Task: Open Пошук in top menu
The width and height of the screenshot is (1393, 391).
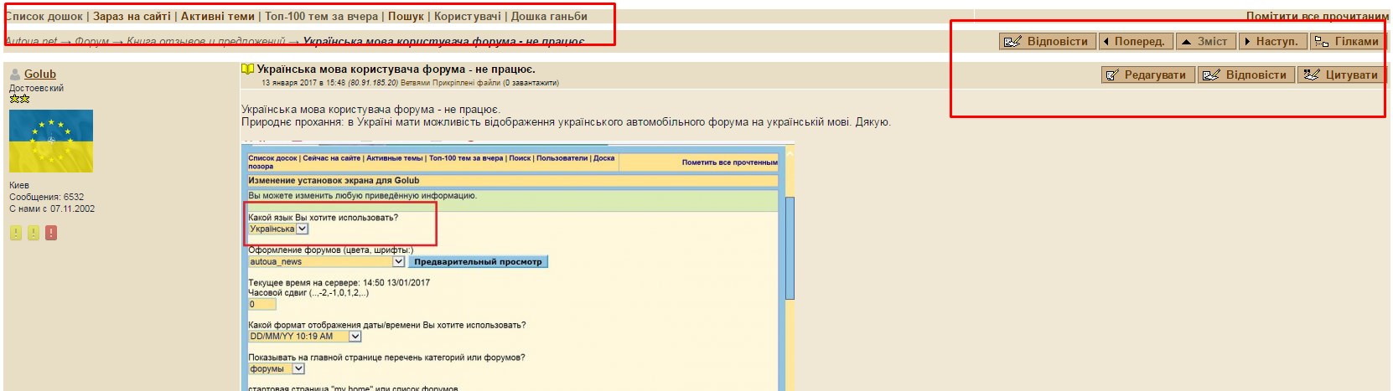Action: 406,16
